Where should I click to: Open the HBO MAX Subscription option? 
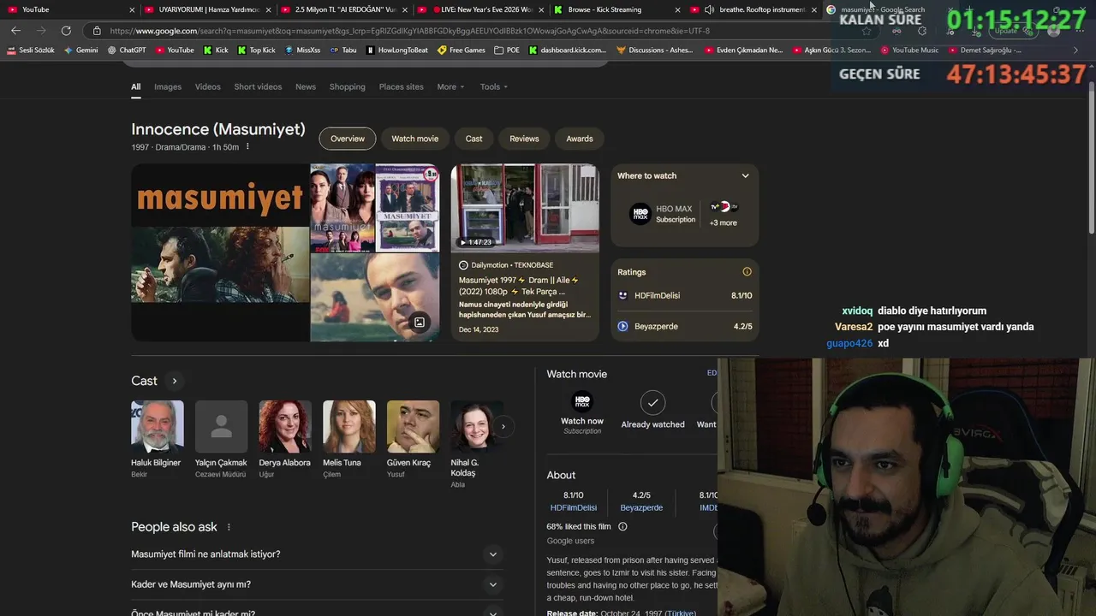coord(663,214)
